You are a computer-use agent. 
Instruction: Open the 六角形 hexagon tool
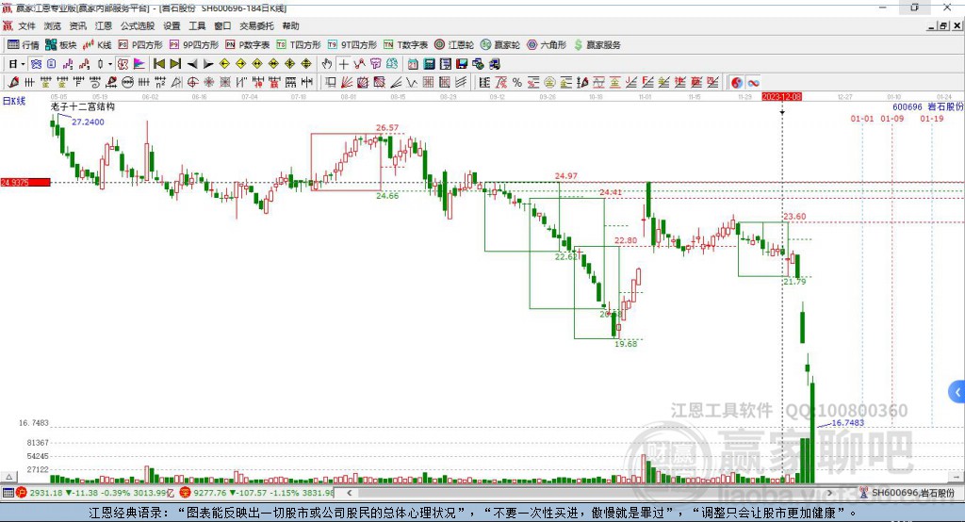point(547,45)
